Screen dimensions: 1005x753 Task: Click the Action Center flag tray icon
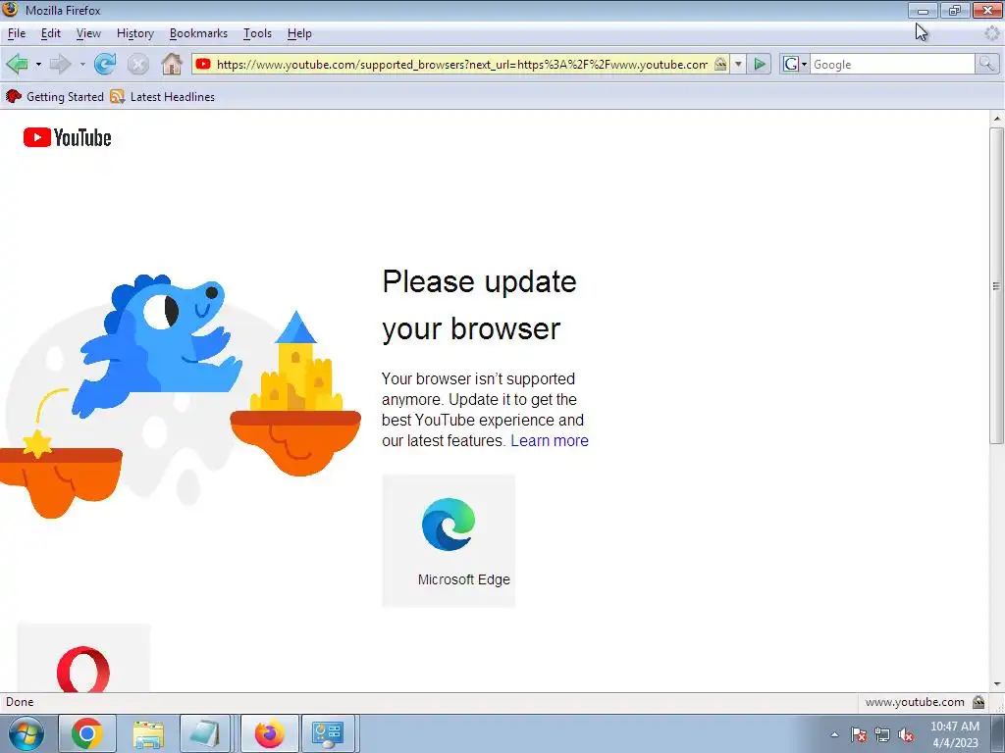click(x=859, y=735)
